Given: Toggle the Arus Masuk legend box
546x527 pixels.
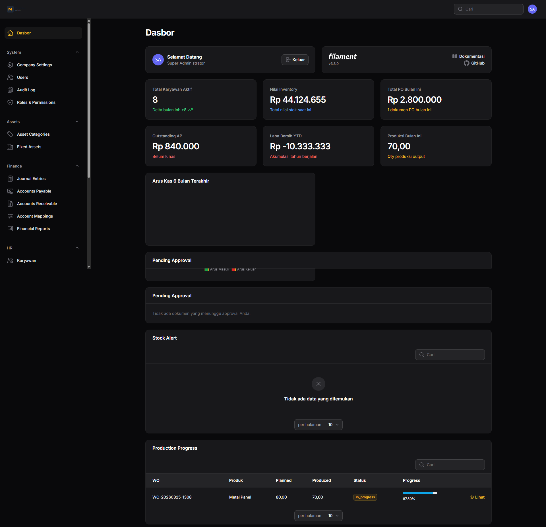Looking at the screenshot, I should click(x=207, y=270).
